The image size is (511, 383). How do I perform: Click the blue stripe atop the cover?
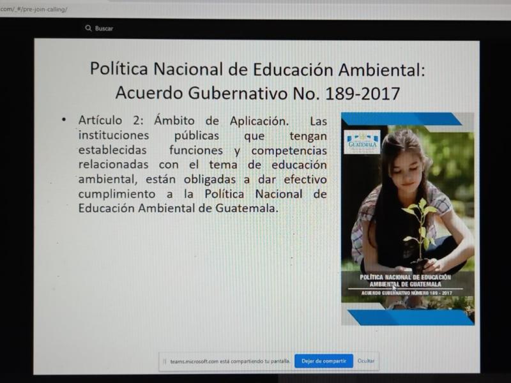coord(401,119)
